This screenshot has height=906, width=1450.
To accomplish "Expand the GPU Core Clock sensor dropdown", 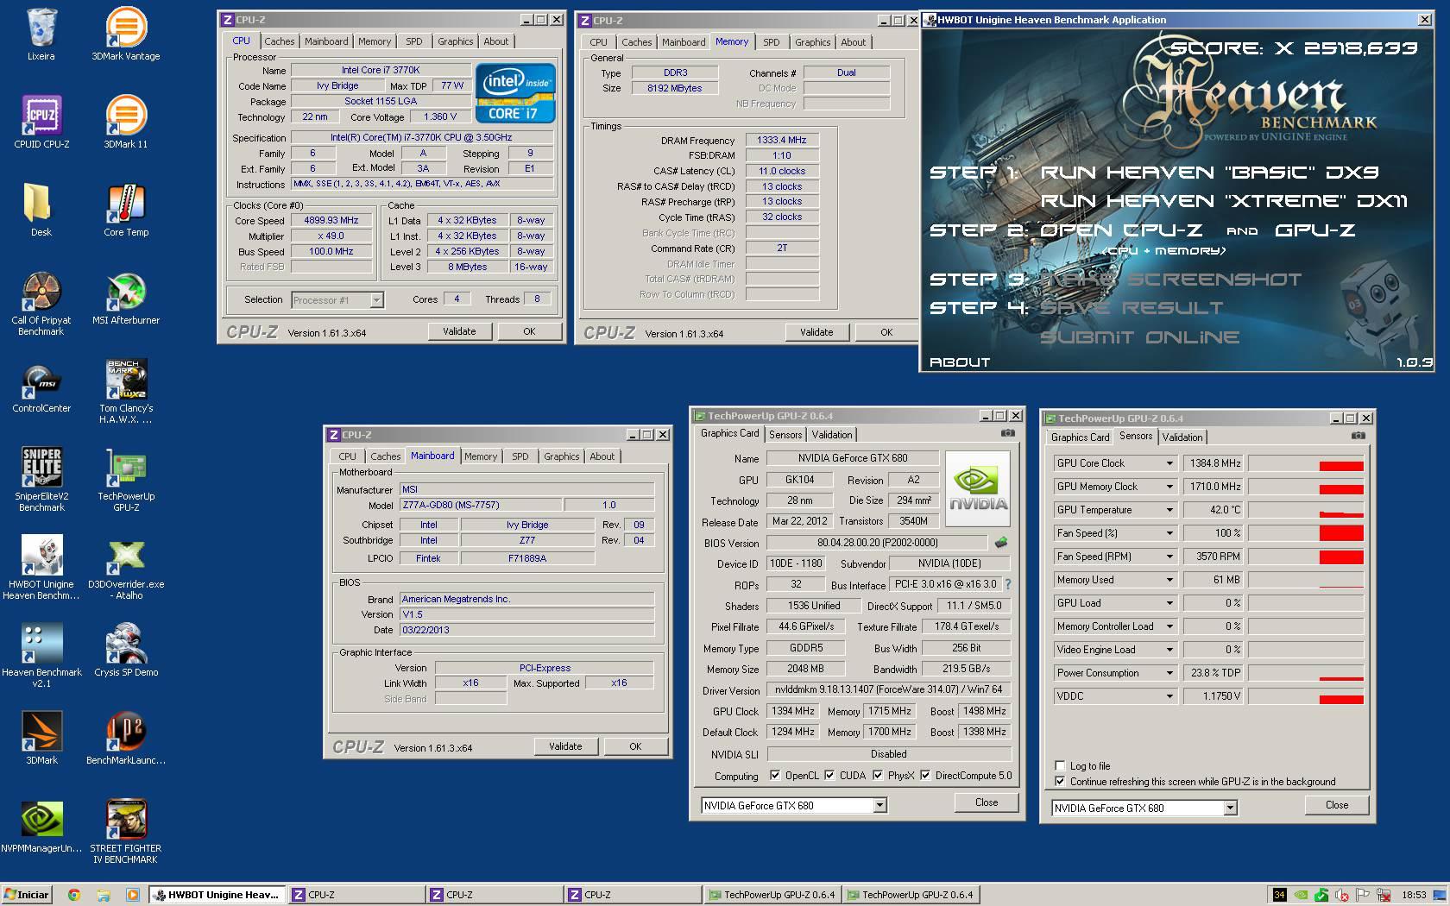I will point(1169,463).
